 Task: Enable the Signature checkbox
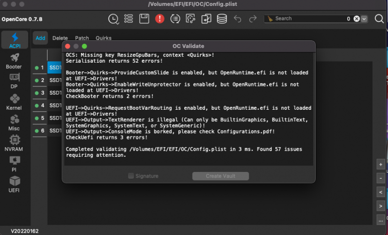pos(131,176)
